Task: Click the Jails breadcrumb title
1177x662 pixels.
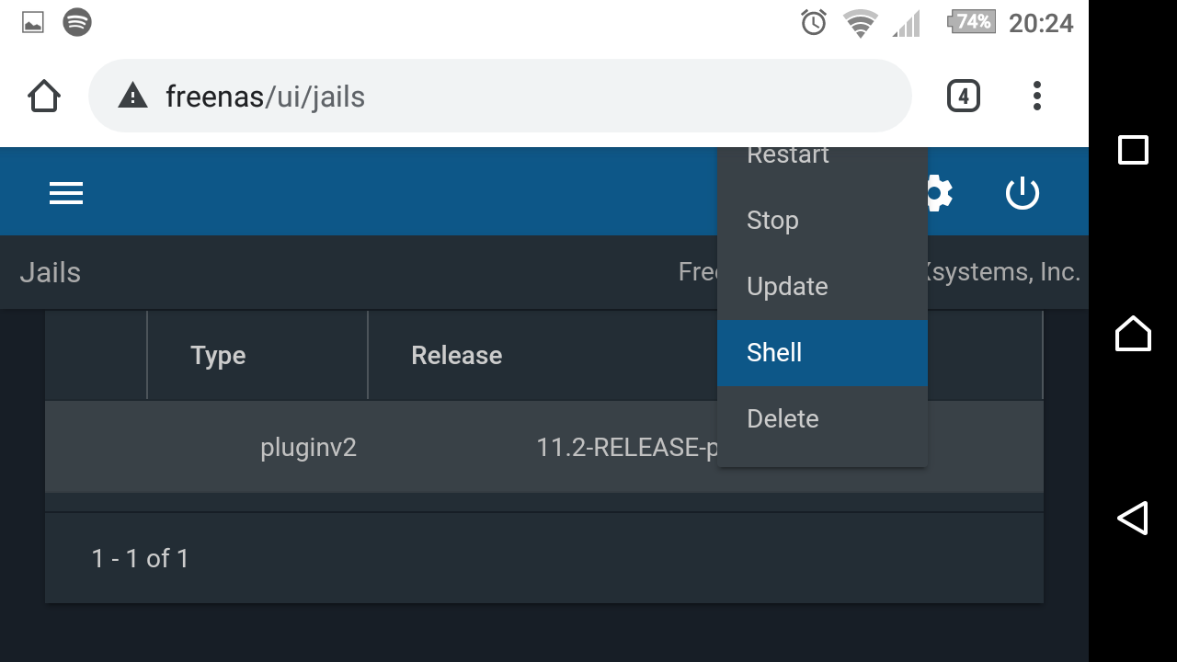Action: pos(51,272)
